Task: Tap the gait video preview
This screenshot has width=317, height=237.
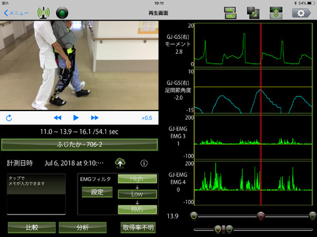Action: click(x=79, y=65)
